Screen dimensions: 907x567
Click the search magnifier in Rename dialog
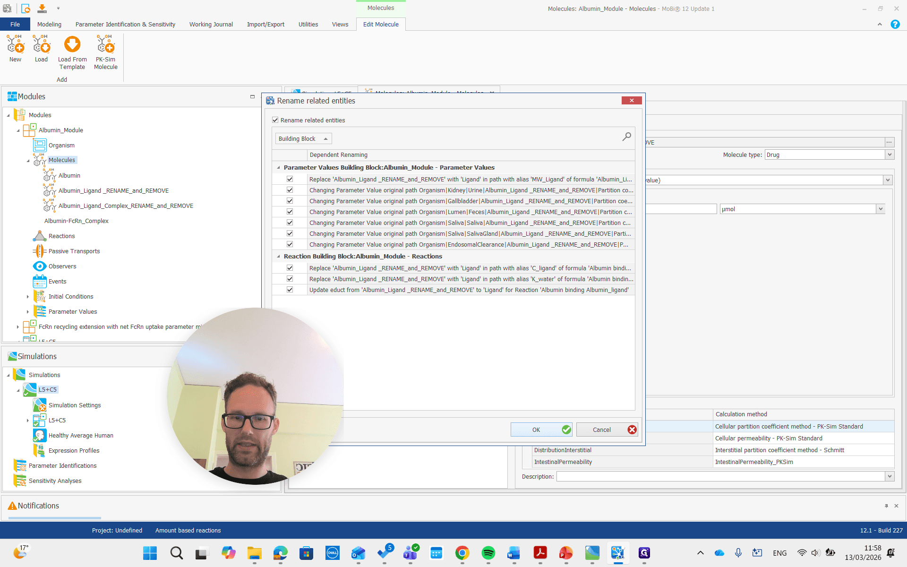coord(626,137)
